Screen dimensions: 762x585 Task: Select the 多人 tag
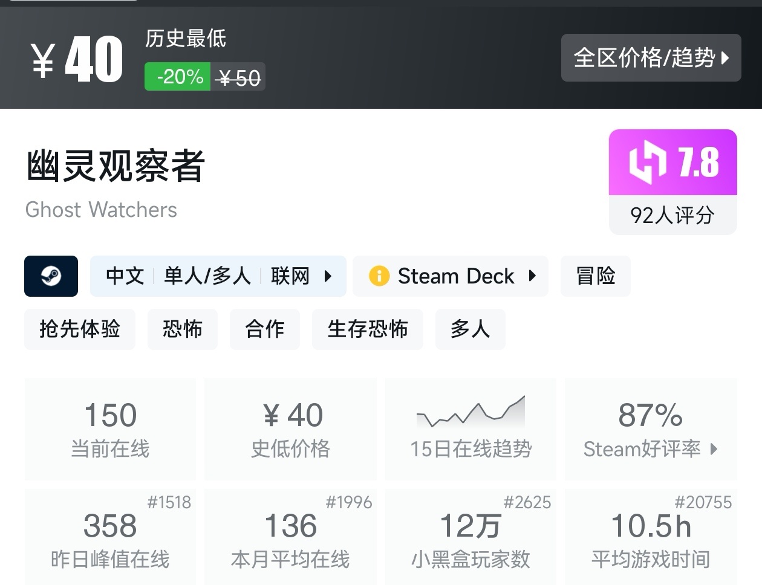pyautogui.click(x=470, y=329)
